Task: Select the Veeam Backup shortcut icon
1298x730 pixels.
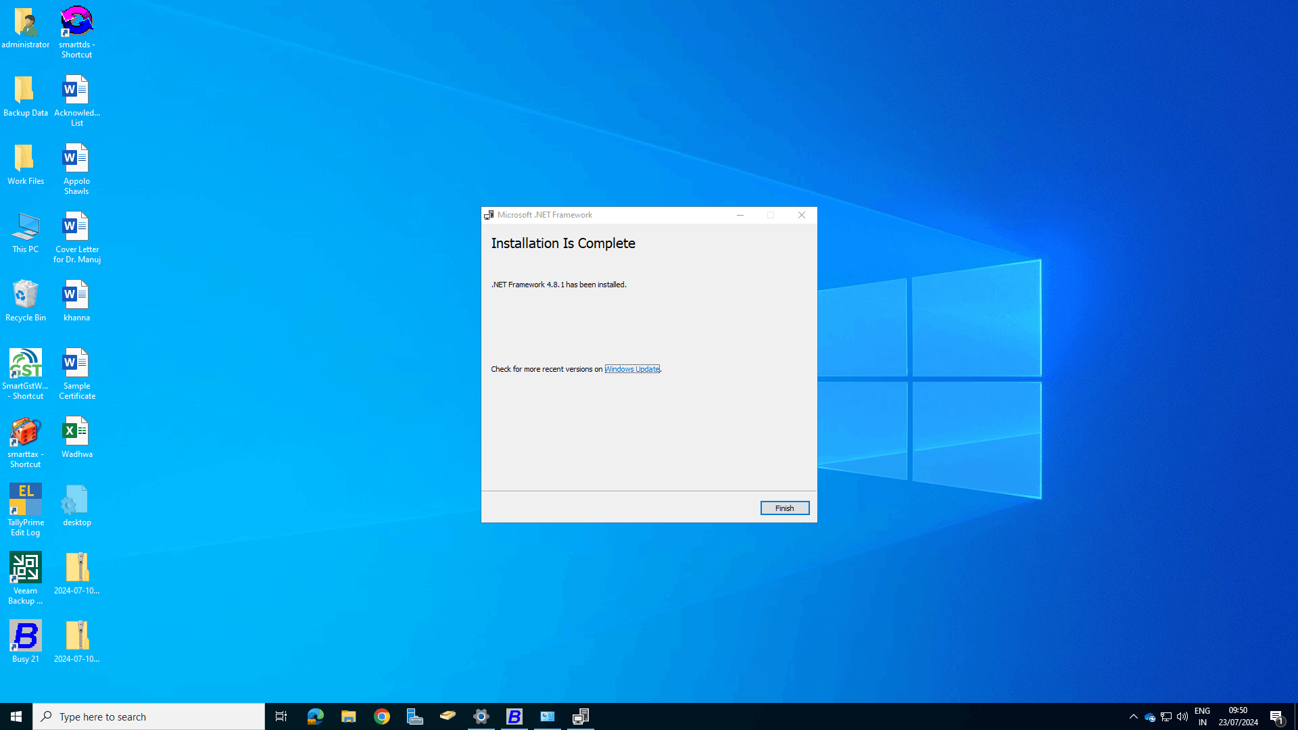Action: tap(26, 579)
